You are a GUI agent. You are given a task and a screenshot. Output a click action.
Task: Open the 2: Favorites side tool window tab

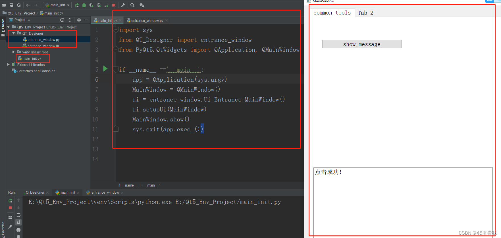[x=3, y=229]
